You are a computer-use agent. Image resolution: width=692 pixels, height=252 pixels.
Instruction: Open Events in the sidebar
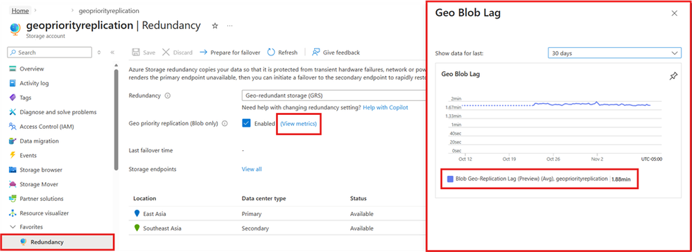[x=28, y=156]
